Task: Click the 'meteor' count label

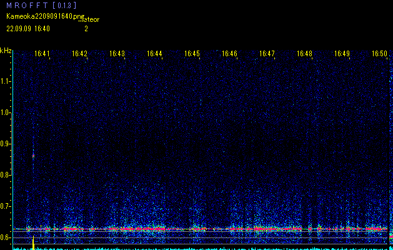Action: [x=89, y=20]
